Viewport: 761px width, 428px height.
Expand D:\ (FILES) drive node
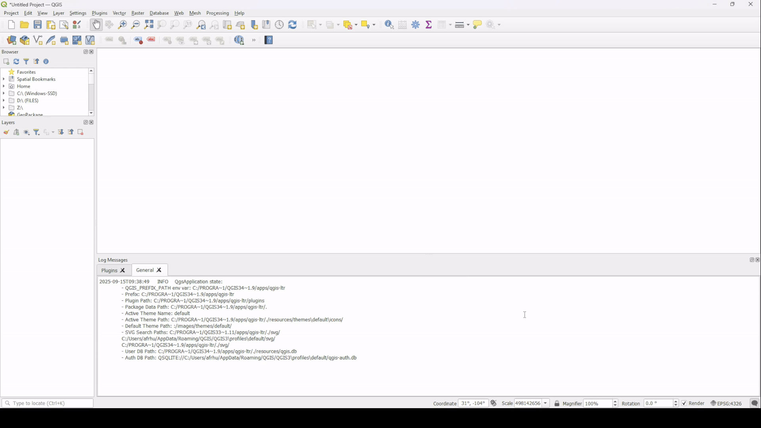[4, 101]
